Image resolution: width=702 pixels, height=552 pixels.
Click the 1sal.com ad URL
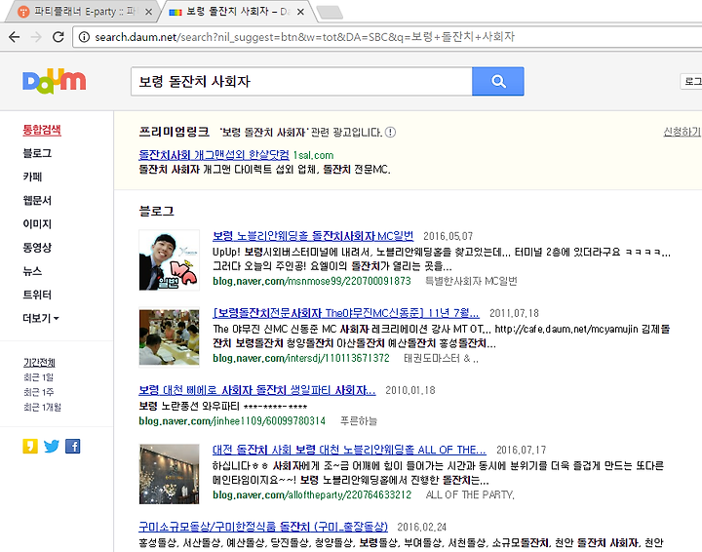tap(313, 155)
